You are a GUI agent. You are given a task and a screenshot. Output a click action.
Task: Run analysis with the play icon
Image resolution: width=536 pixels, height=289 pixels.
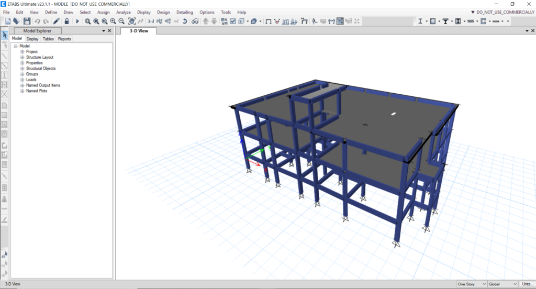[77, 21]
